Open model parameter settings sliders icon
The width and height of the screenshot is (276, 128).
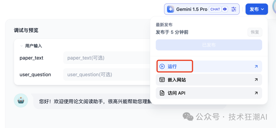click(x=234, y=9)
